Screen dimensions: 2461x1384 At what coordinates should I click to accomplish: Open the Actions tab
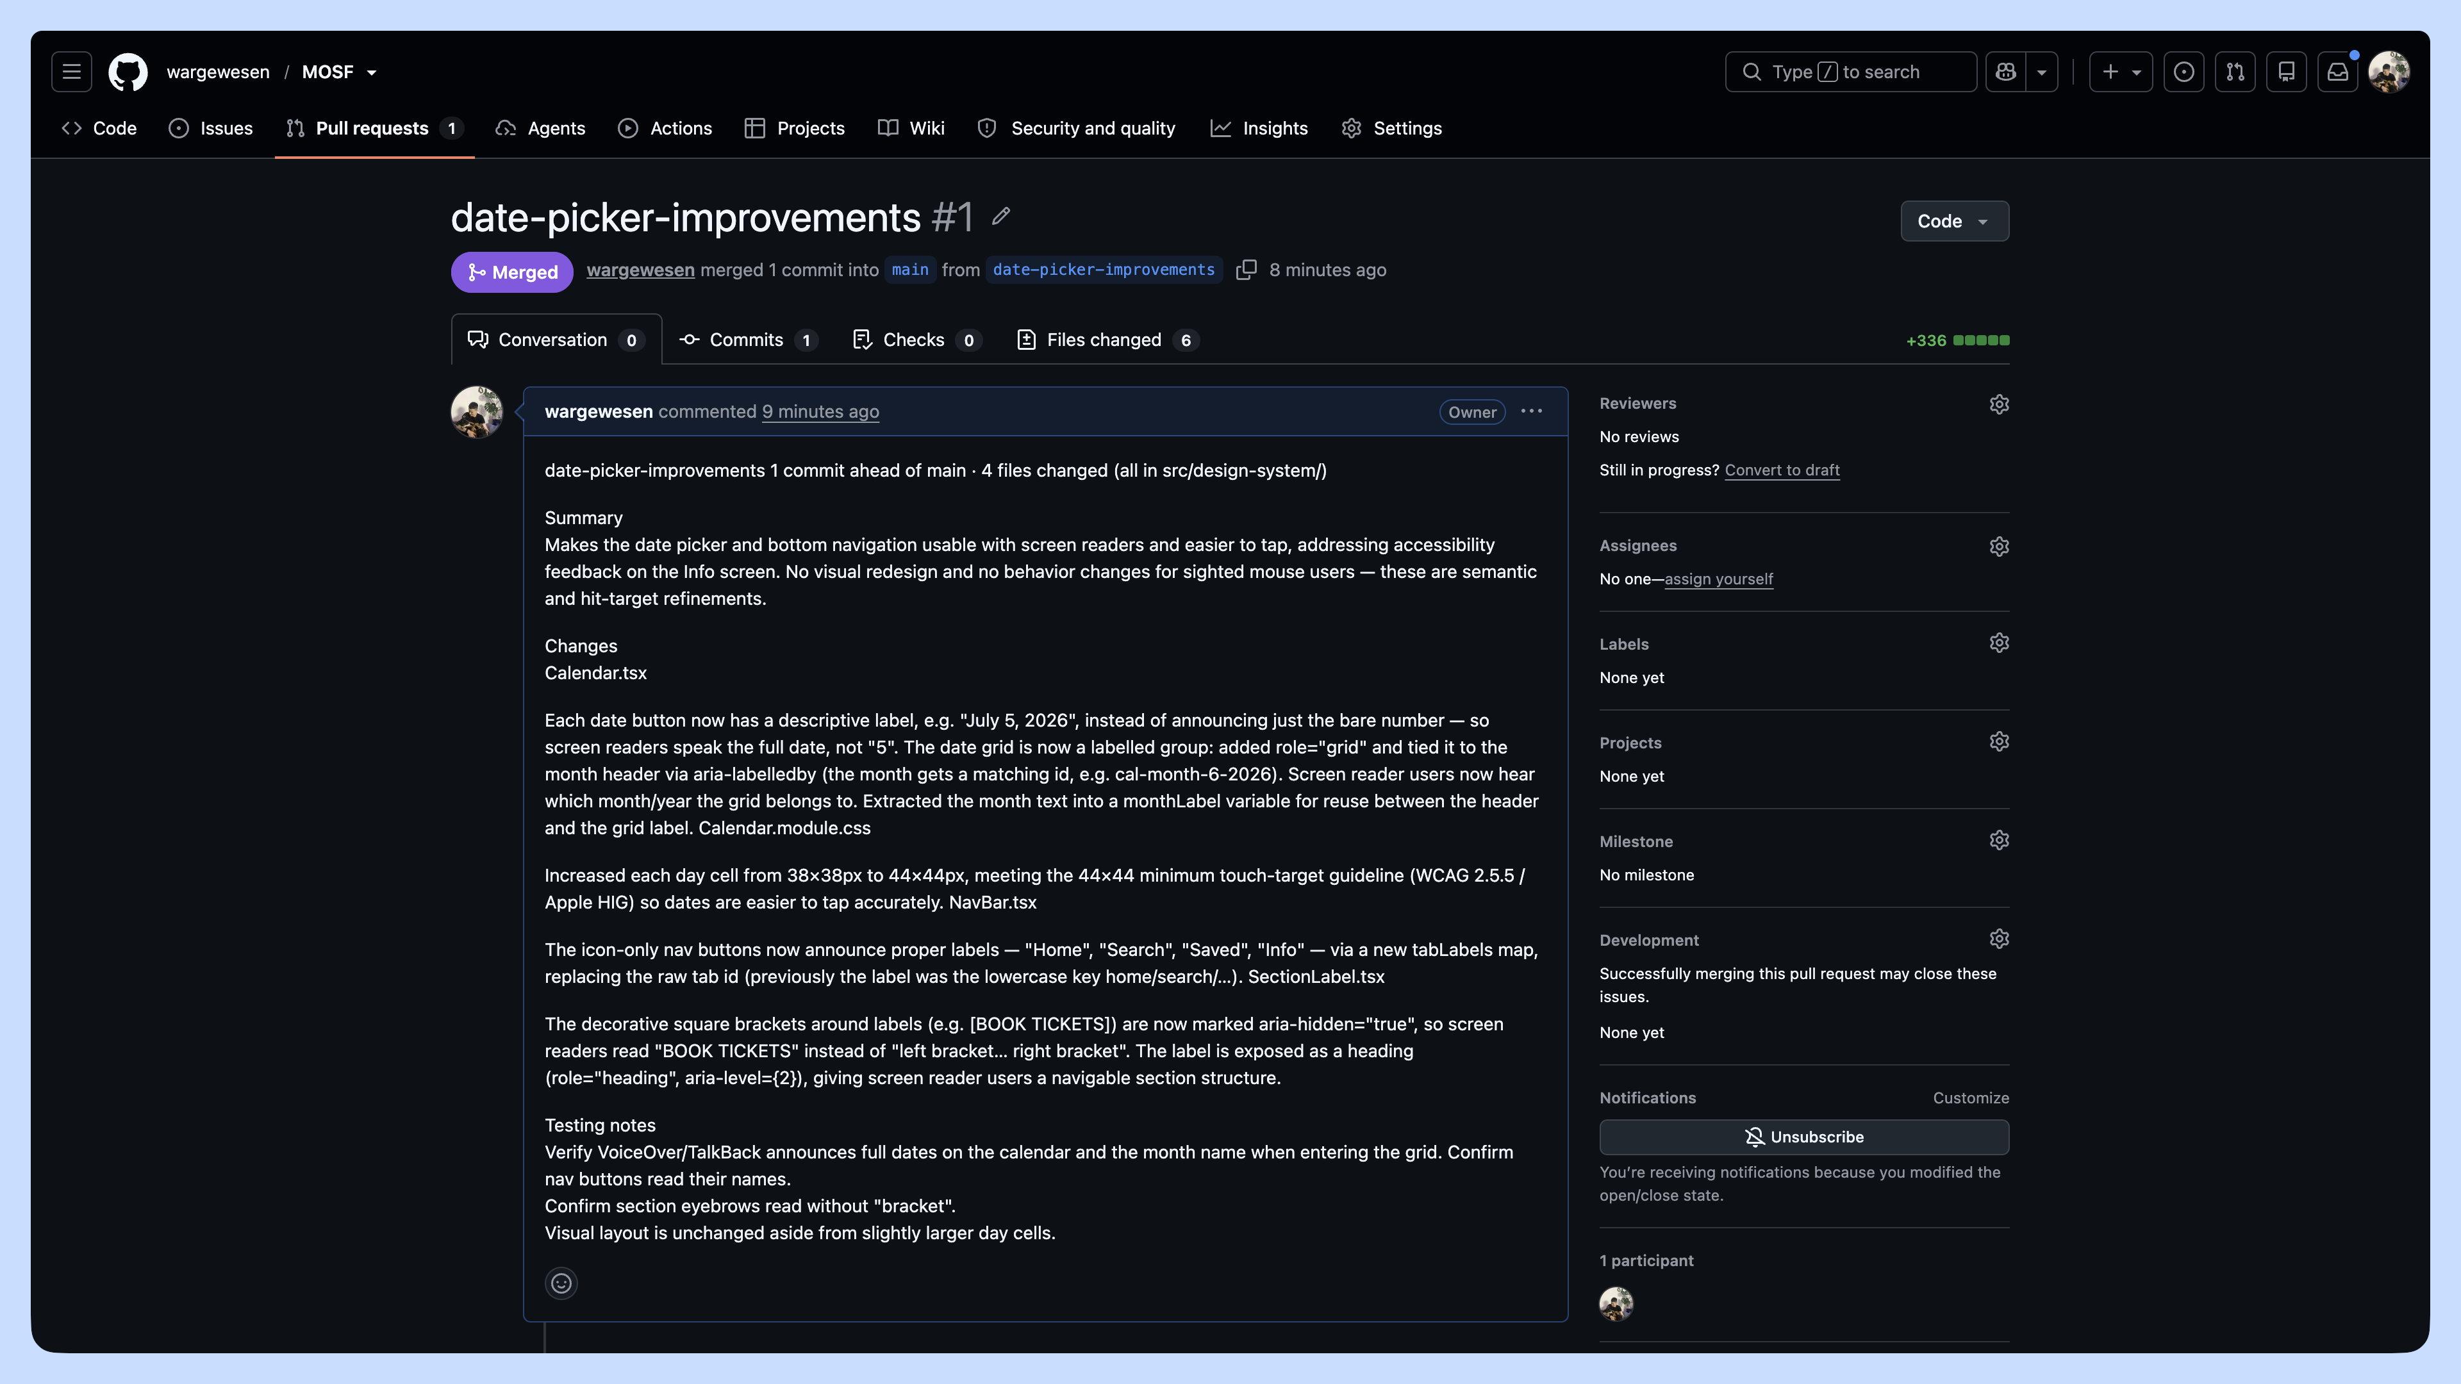(665, 128)
